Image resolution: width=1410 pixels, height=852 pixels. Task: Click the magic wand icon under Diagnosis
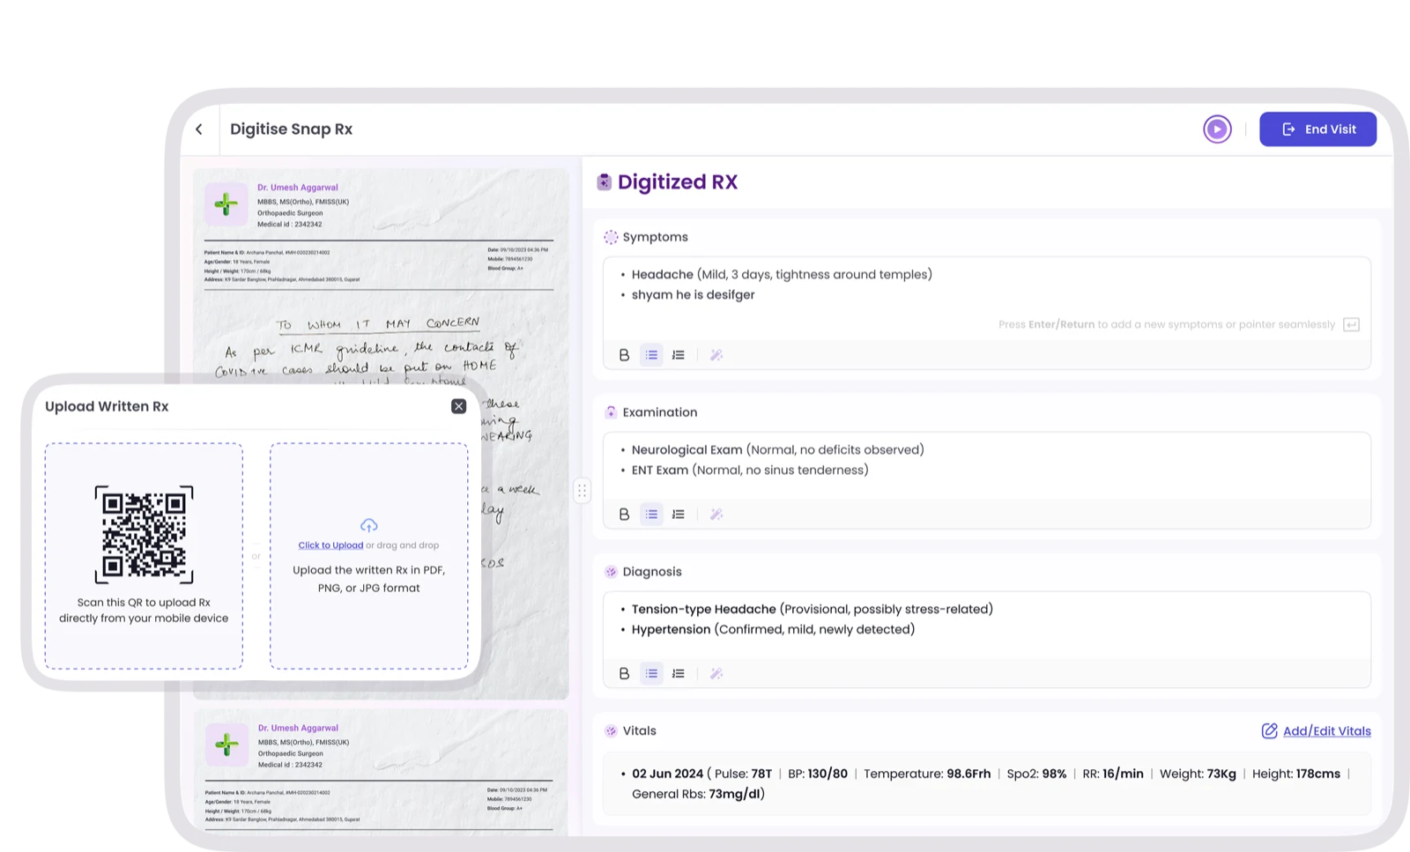pyautogui.click(x=716, y=673)
